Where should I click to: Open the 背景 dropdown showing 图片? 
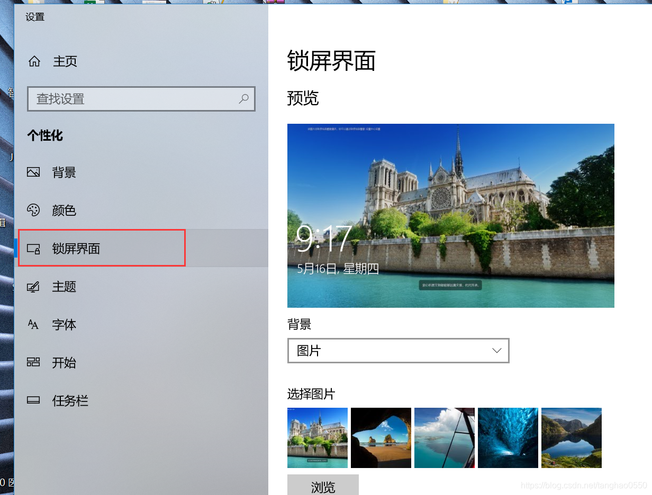coord(398,351)
